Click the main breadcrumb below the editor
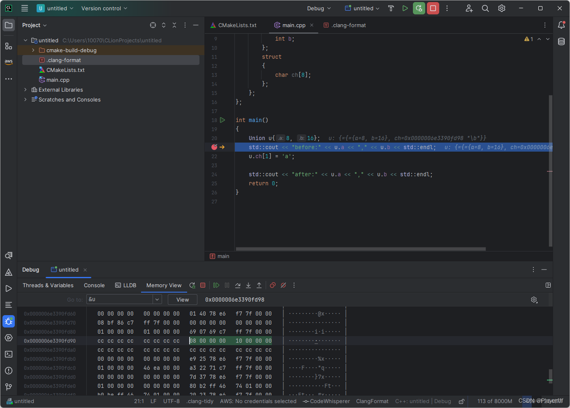570x408 pixels. [x=220, y=256]
